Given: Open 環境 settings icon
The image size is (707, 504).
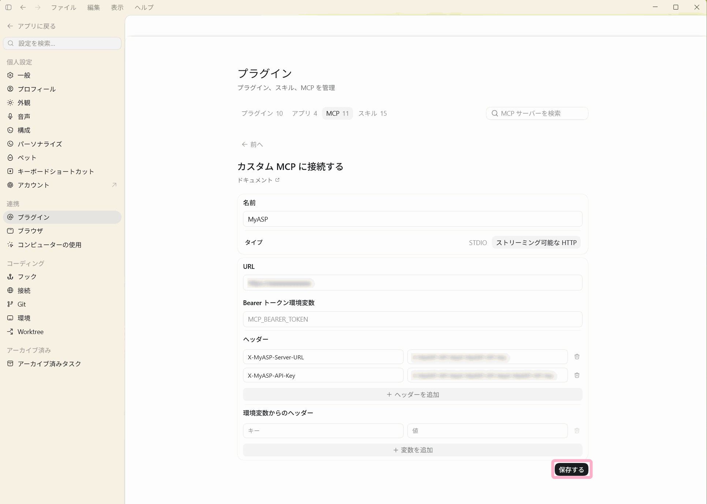Looking at the screenshot, I should tap(10, 318).
